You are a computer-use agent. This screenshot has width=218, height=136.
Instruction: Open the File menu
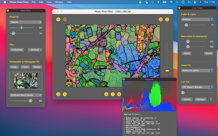[34, 2]
